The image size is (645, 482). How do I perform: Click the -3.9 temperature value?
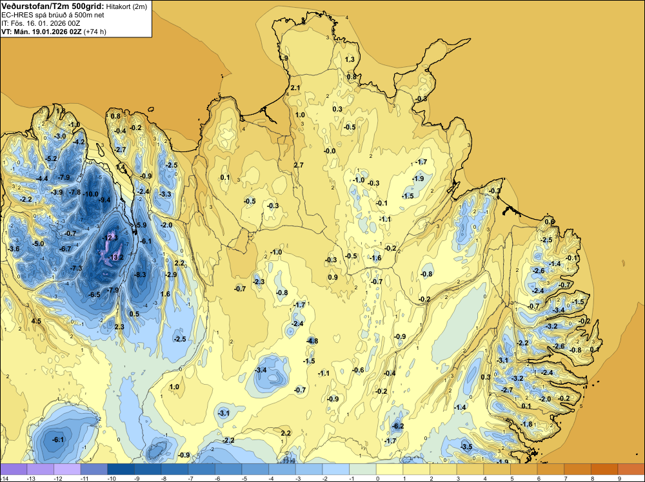[57, 192]
